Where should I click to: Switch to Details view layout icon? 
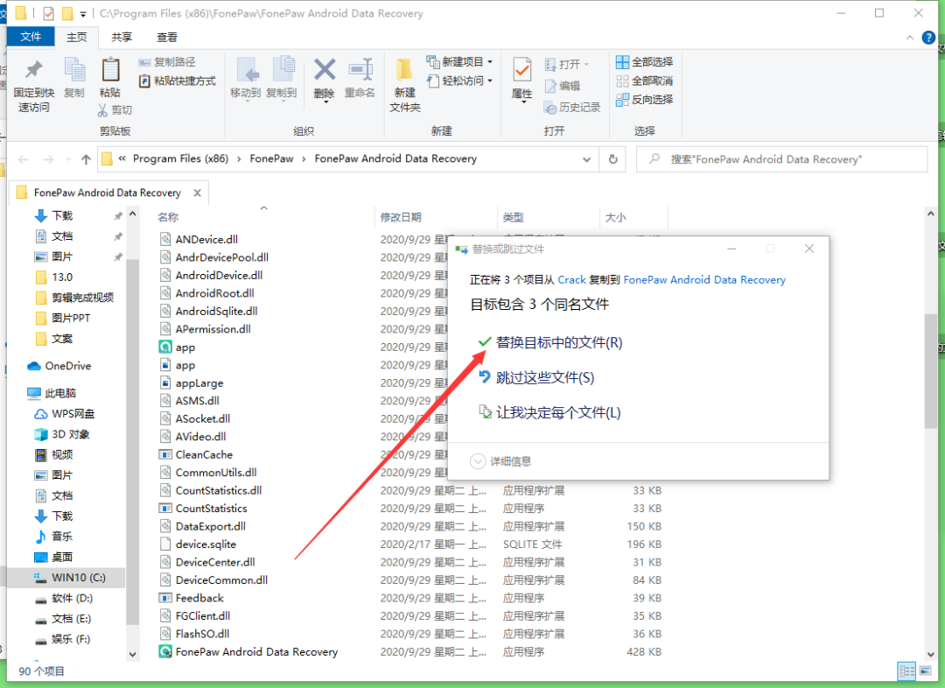[907, 671]
